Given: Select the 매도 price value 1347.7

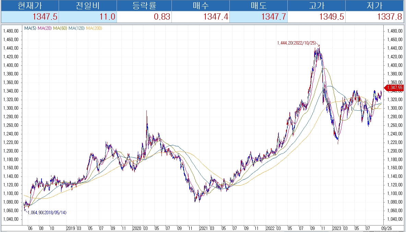Looking at the screenshot, I should tap(273, 17).
